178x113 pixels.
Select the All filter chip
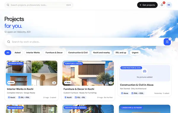8,53
